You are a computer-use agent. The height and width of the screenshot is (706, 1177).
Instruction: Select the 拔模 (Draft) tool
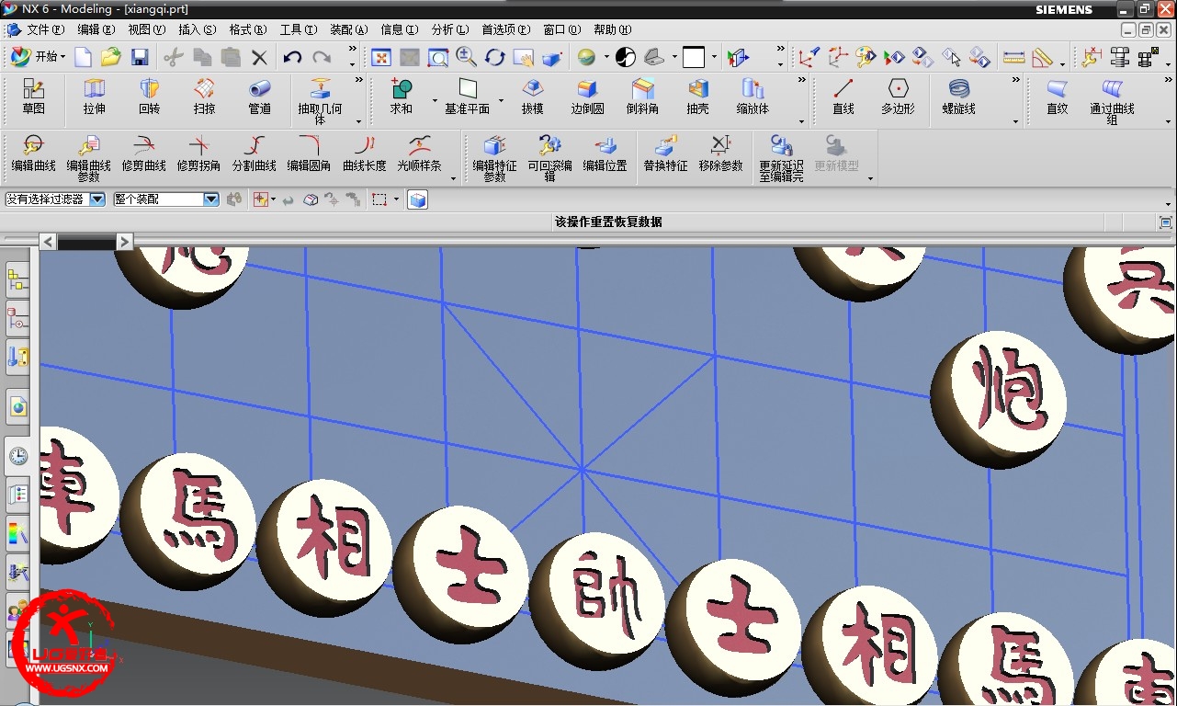point(532,97)
